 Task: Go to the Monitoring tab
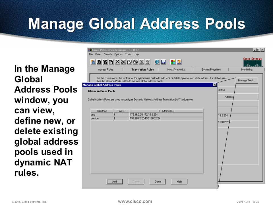tap(247, 69)
